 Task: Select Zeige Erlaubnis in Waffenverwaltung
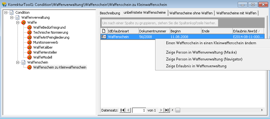point(196,66)
